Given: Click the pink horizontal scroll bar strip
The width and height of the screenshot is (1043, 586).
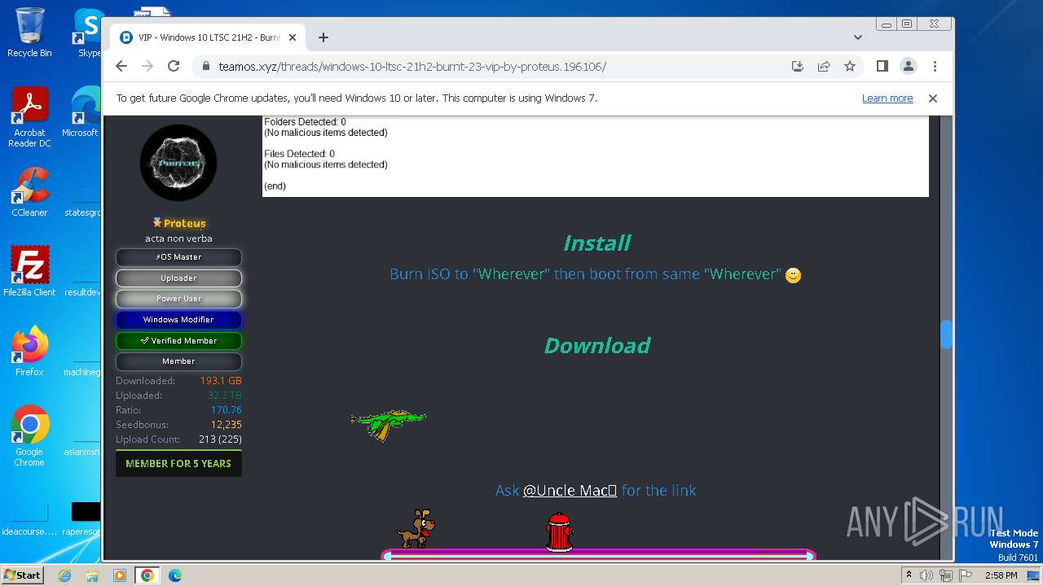Looking at the screenshot, I should [x=598, y=555].
